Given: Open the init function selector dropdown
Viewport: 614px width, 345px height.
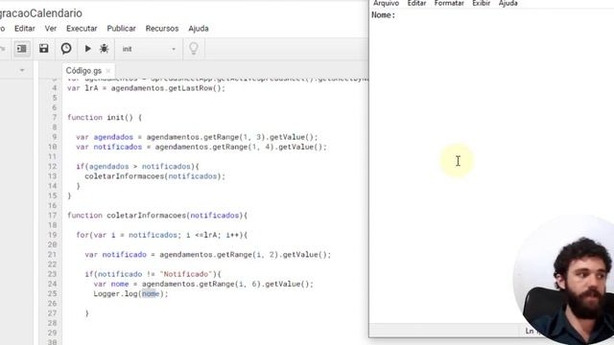Looking at the screenshot, I should click(x=149, y=49).
